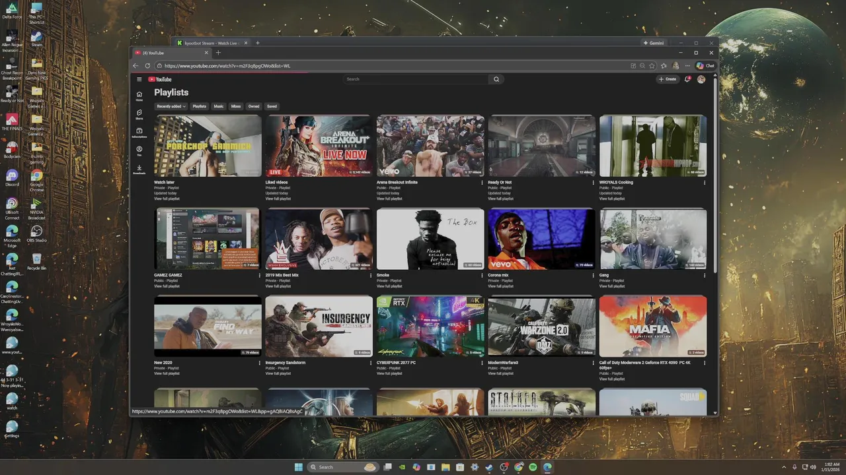Select Ubisoft Connect desktop icon
Viewport: 846px width, 475px height.
tap(12, 208)
